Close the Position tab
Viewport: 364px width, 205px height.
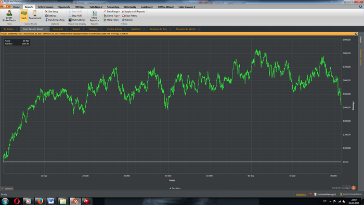[x=101, y=29]
